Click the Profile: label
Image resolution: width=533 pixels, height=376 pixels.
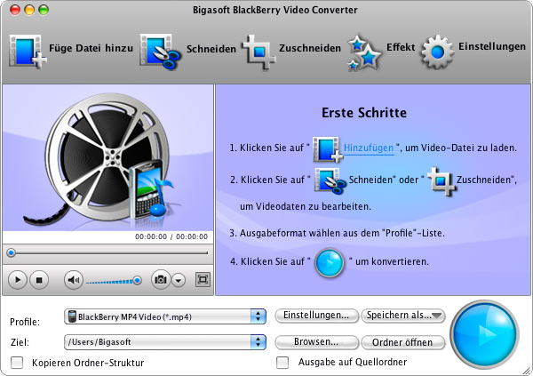(x=25, y=322)
